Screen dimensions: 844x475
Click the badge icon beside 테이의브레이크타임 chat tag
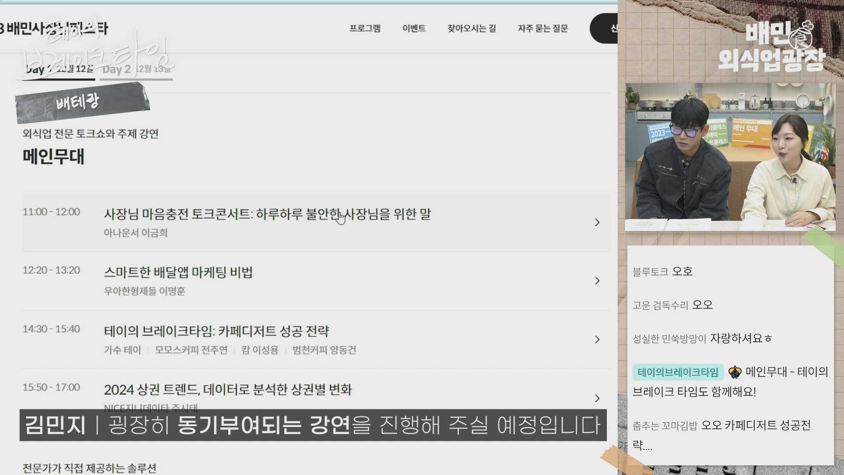point(735,373)
